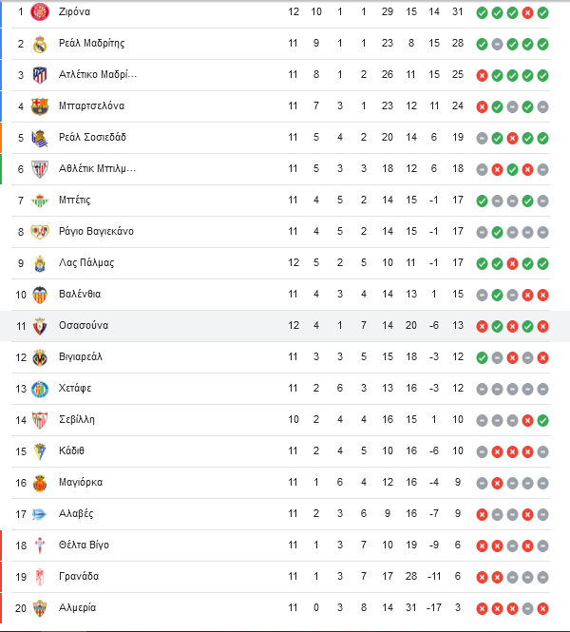
Task: Click the Sevilla club crest icon
Action: point(40,420)
